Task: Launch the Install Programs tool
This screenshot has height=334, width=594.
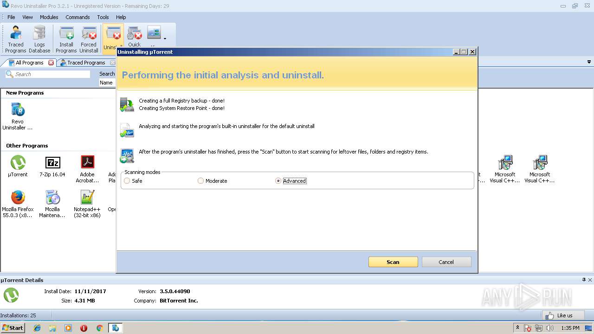Action: tap(66, 39)
